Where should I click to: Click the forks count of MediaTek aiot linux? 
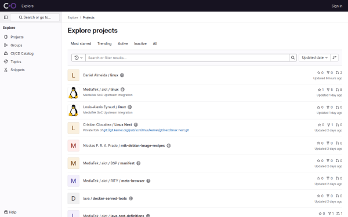[x=330, y=90]
